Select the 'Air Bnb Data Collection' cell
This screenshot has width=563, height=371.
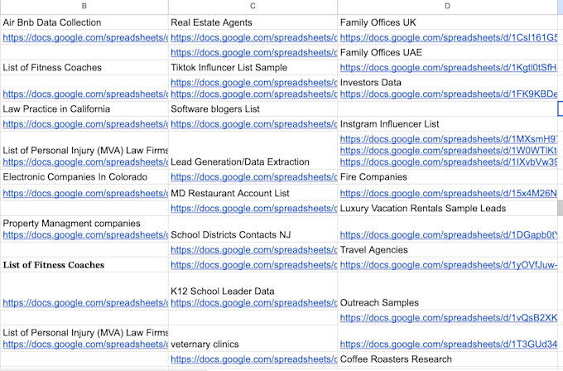[x=84, y=22]
